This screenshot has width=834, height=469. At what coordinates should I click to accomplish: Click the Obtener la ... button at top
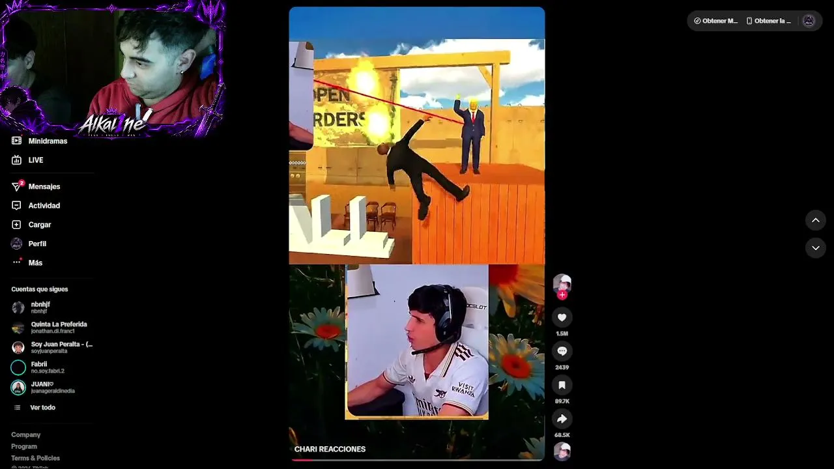click(x=768, y=21)
